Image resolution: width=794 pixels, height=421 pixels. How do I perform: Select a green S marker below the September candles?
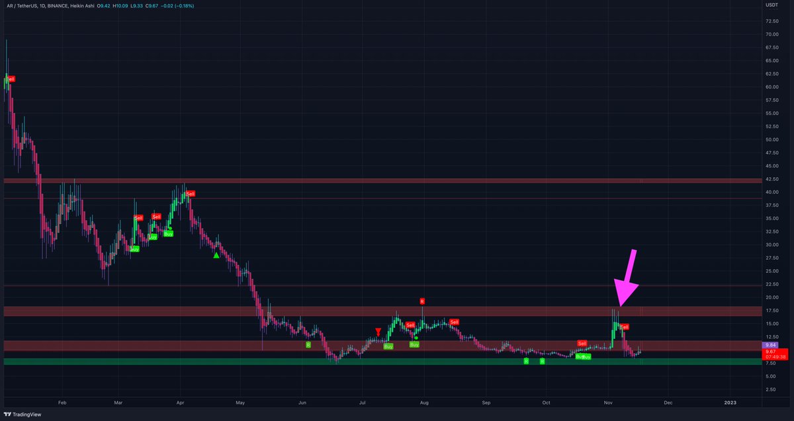pos(526,362)
